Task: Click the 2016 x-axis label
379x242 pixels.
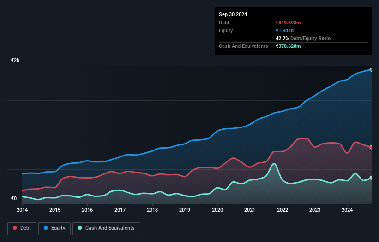Action: [x=87, y=210]
